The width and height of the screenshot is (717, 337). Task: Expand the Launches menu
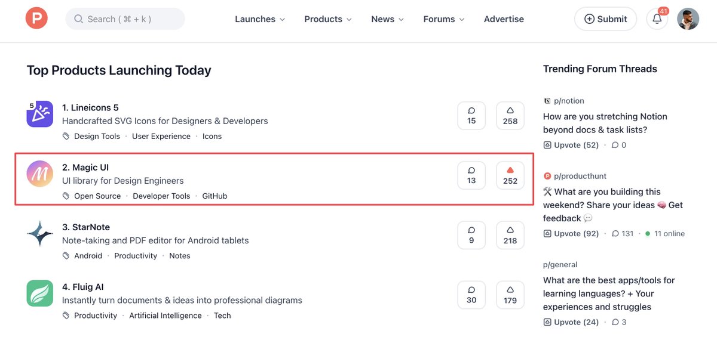260,19
